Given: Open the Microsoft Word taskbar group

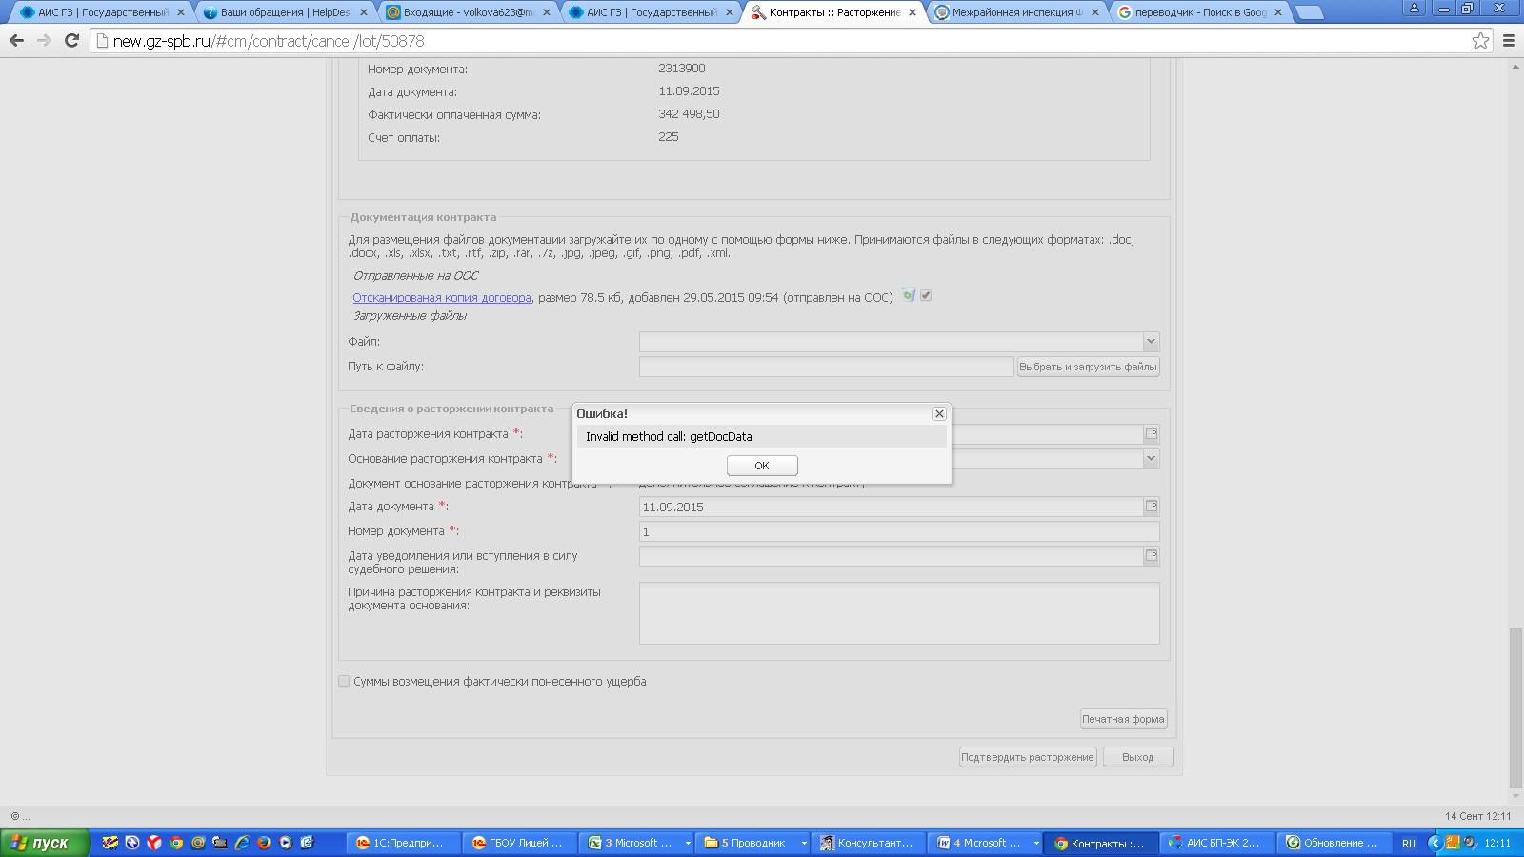Looking at the screenshot, I should [986, 843].
